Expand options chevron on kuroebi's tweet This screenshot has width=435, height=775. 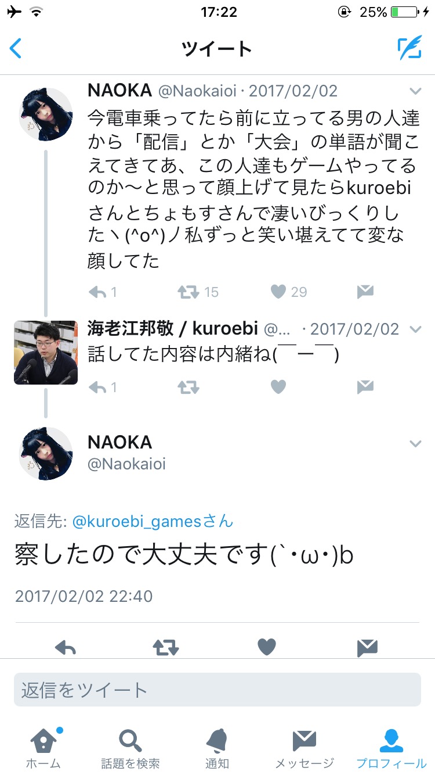(415, 329)
